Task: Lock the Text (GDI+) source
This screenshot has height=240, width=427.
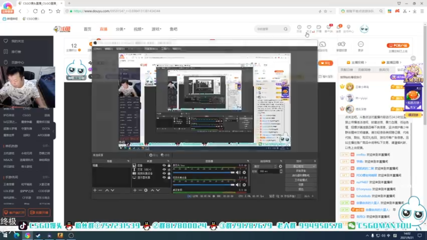Action: [169, 170]
